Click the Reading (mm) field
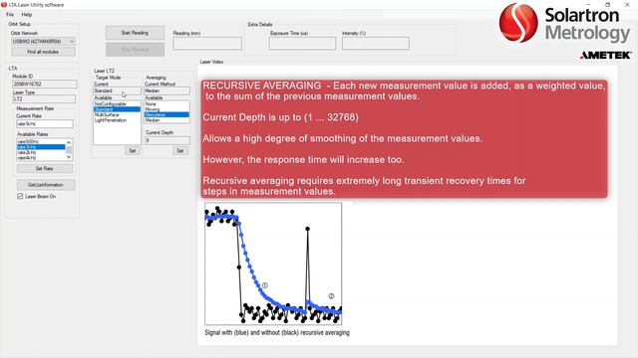 207,44
